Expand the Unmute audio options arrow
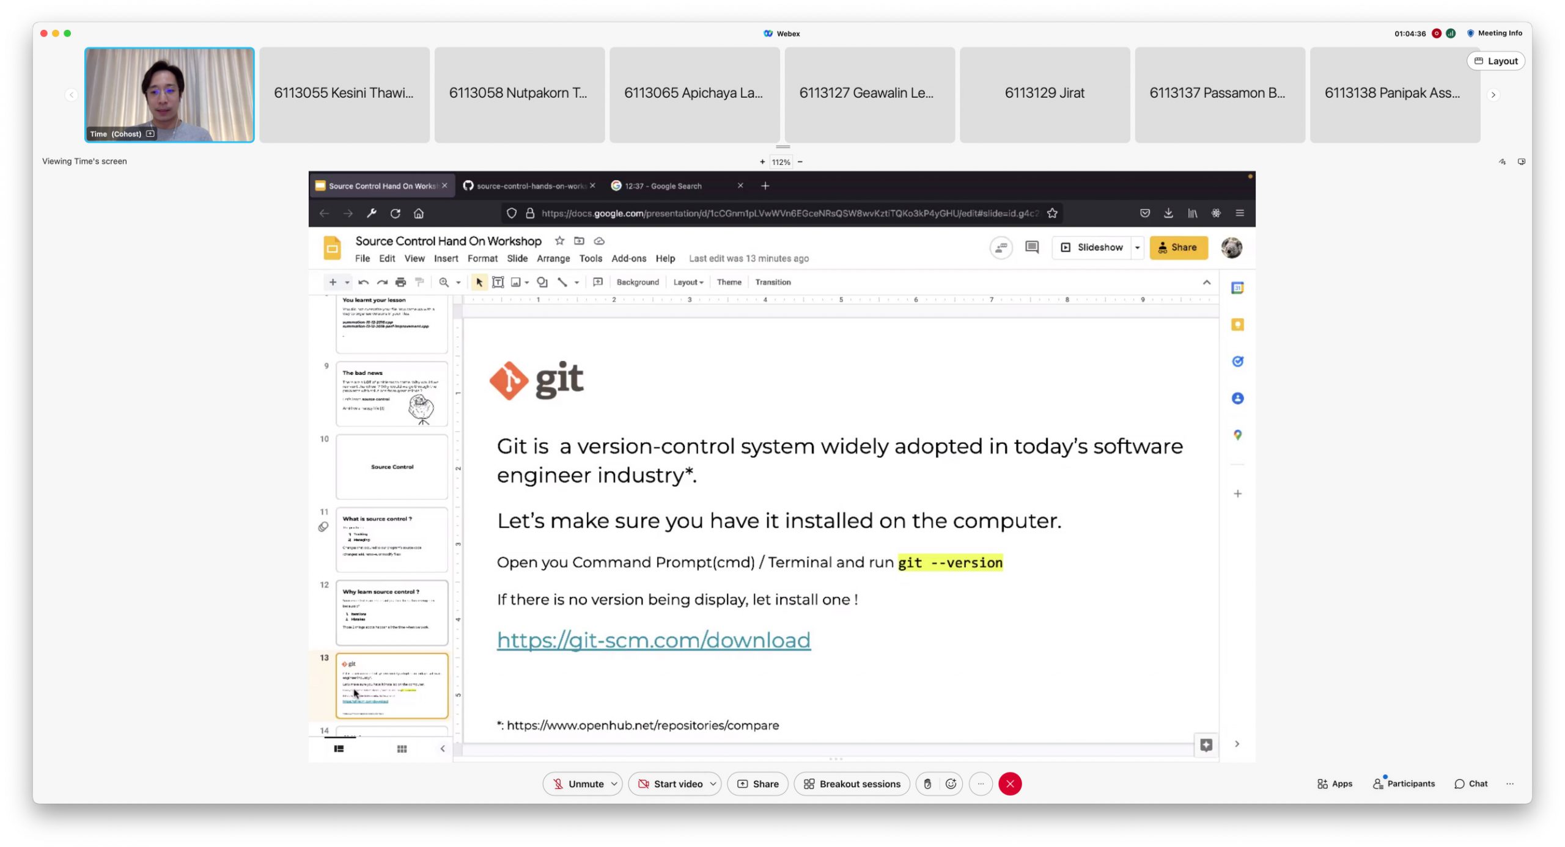Screen dimensions: 1565x847 (x=614, y=784)
